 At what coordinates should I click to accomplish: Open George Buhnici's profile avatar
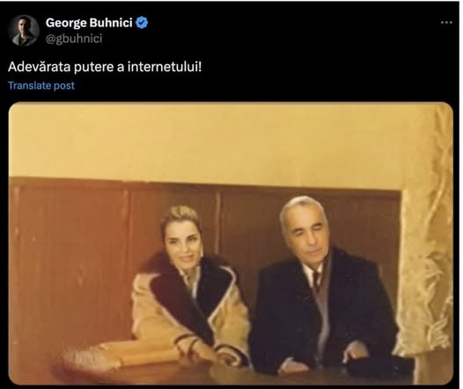tap(24, 31)
